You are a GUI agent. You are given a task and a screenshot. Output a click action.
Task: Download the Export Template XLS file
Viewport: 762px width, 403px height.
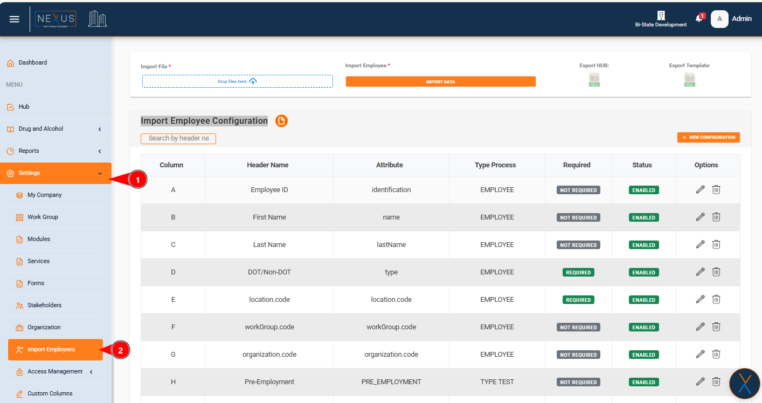tap(689, 80)
